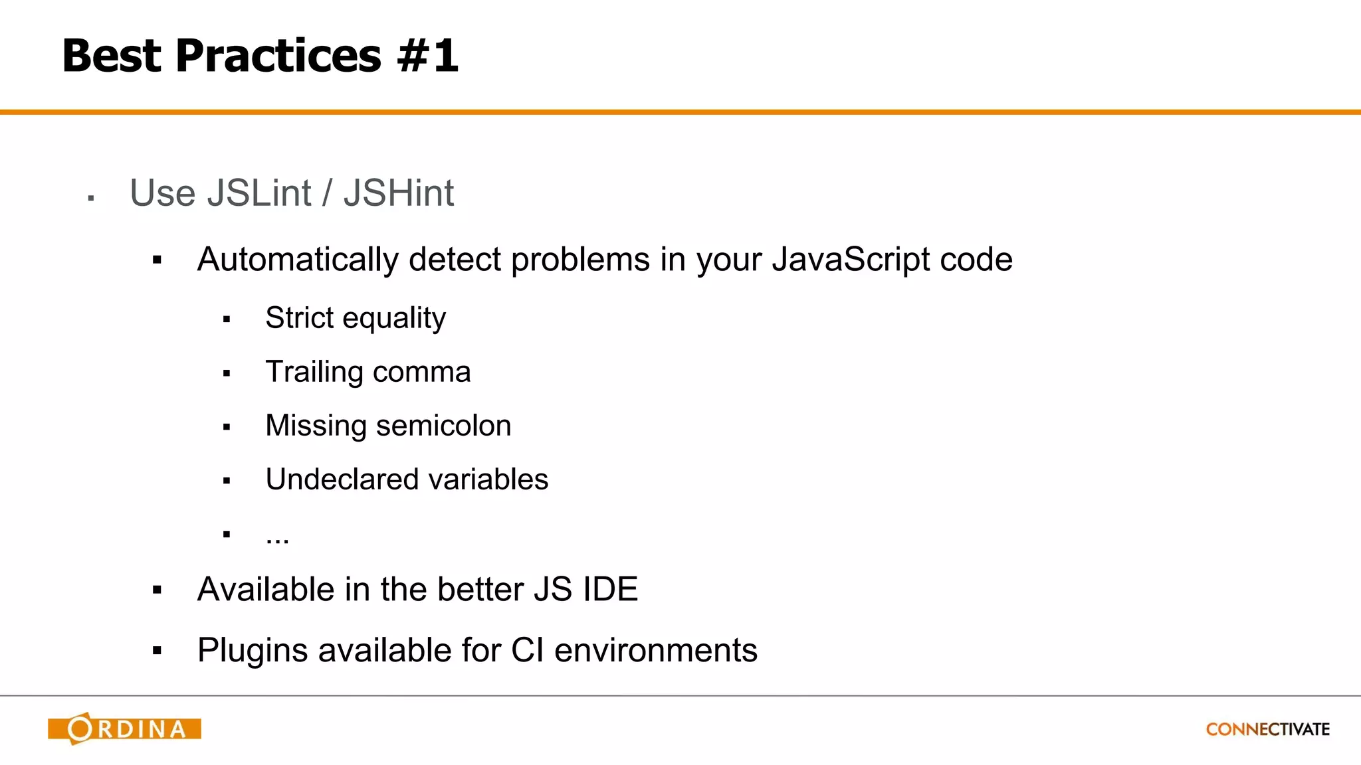Click the Ordina logo
Viewport: 1361px width, 765px height.
[x=124, y=728]
